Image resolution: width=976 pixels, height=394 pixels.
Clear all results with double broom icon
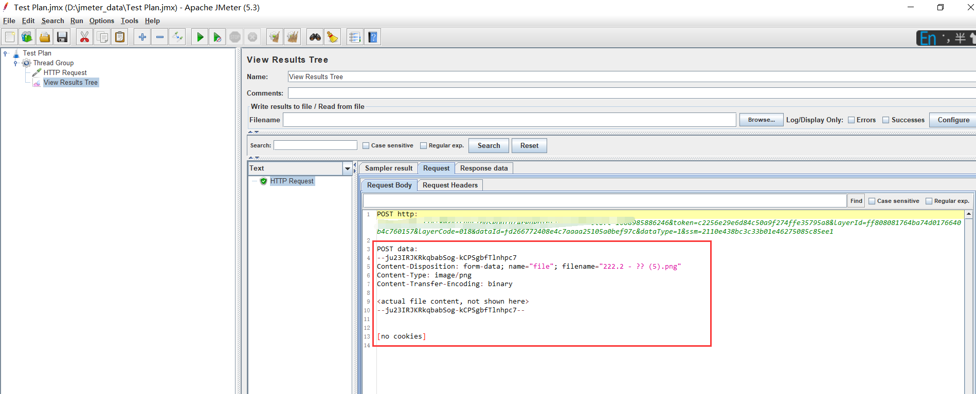pos(293,37)
